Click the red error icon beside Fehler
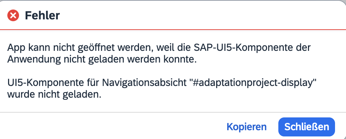 pyautogui.click(x=13, y=15)
